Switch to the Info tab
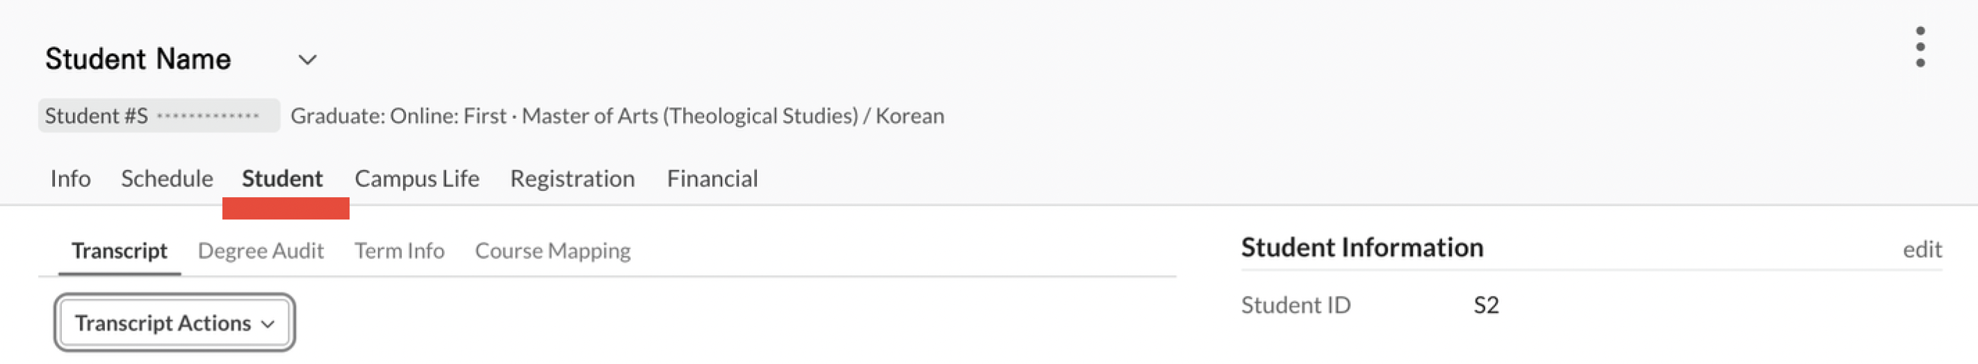This screenshot has height=364, width=1978. click(71, 179)
